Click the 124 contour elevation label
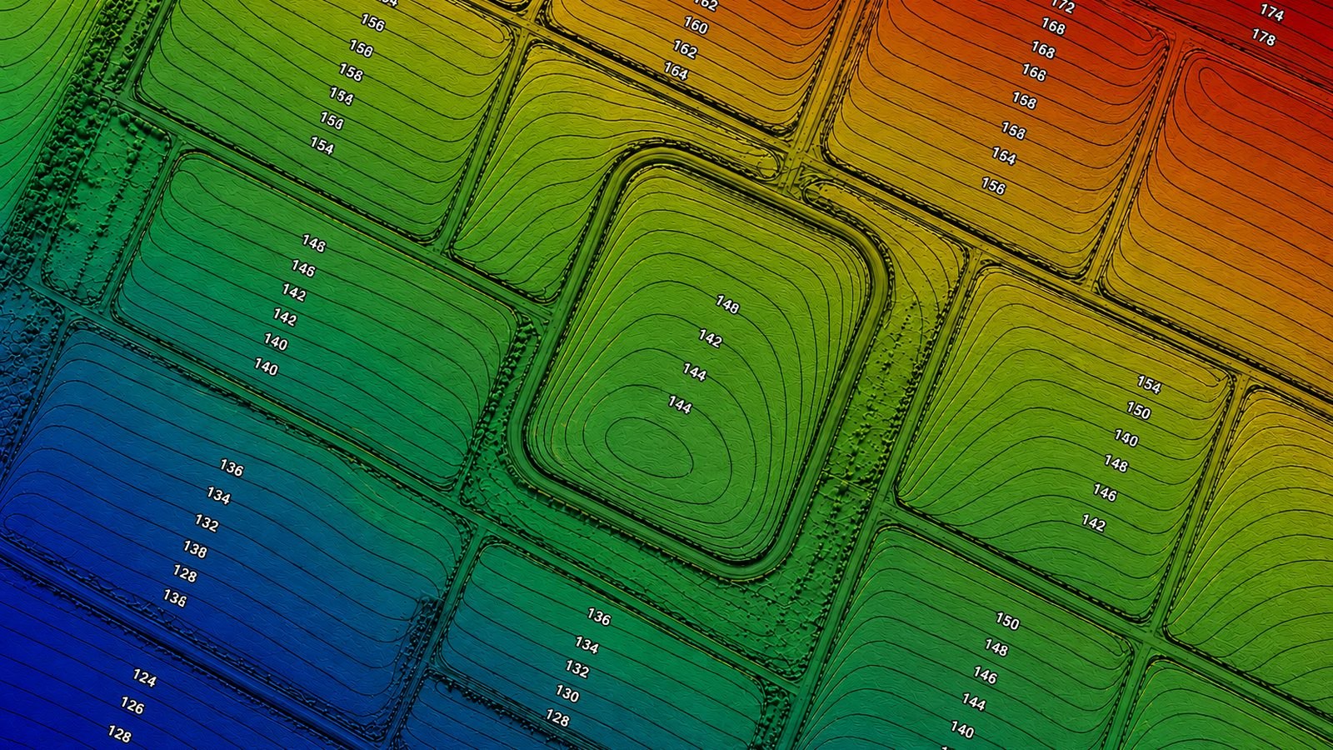Viewport: 1333px width, 750px height. (x=145, y=678)
